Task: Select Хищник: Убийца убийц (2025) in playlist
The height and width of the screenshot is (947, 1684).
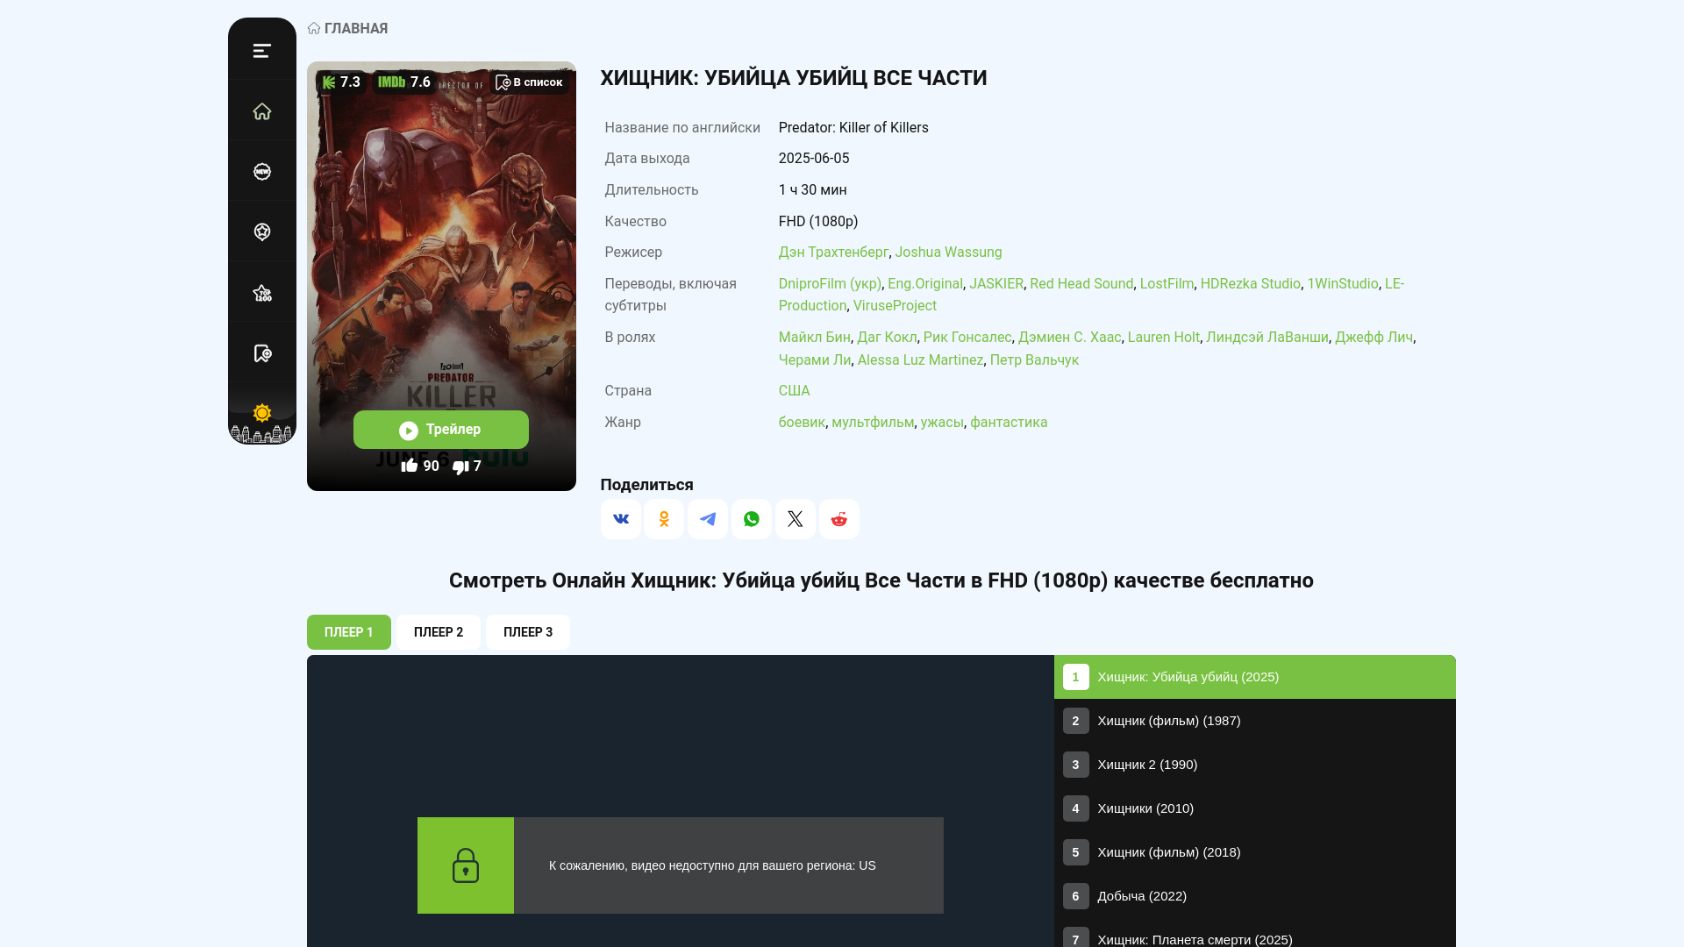Action: click(x=1255, y=677)
